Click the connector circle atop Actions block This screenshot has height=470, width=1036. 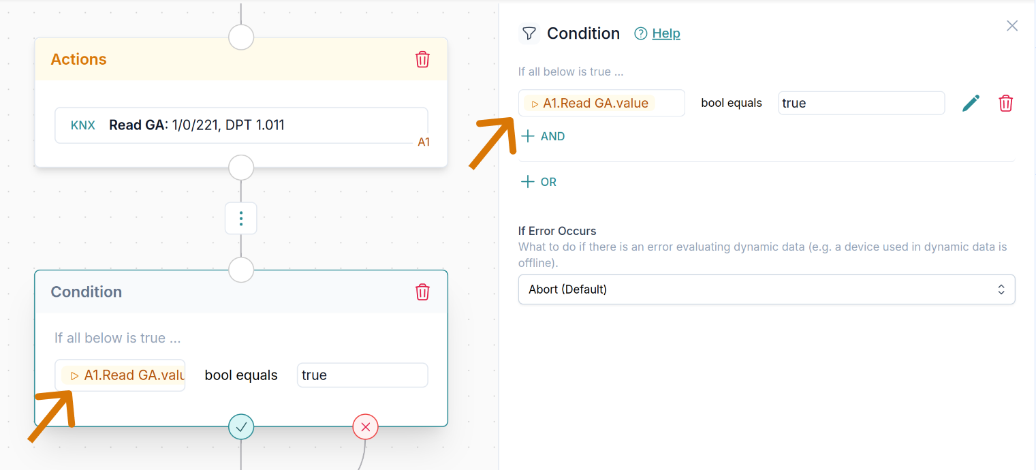coord(241,37)
